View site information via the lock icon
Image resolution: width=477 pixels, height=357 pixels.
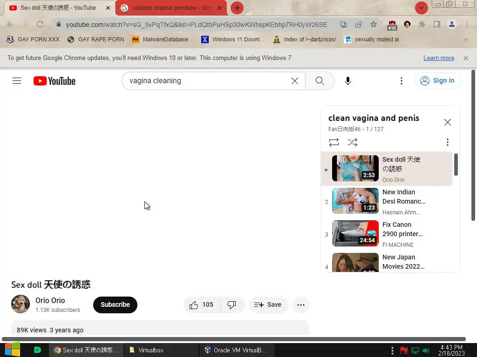59,24
